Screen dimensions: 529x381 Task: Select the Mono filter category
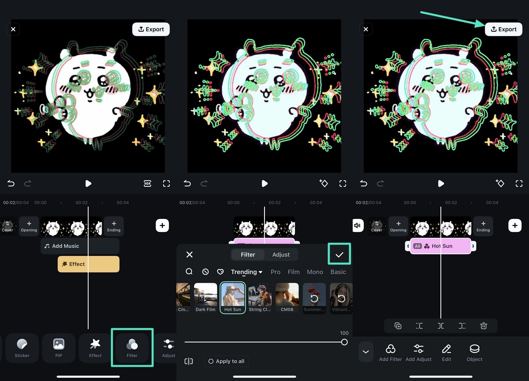[315, 272]
